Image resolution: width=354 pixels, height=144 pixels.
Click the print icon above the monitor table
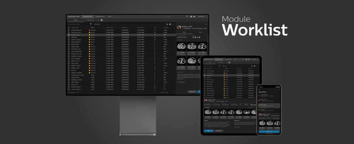point(170,24)
